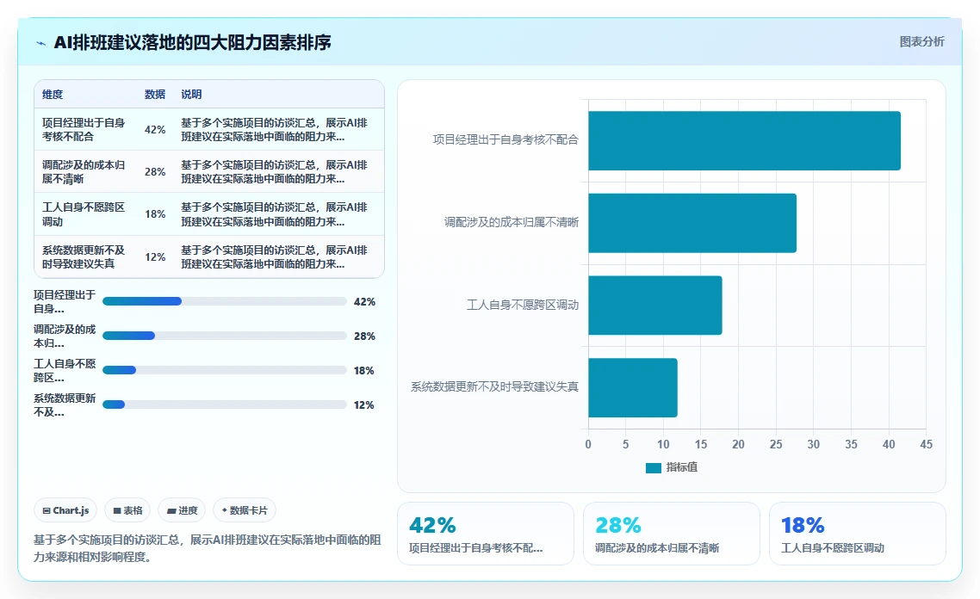980x599 pixels.
Task: Select table cell 调配涉及的成本归属不清晰
Action: point(84,172)
